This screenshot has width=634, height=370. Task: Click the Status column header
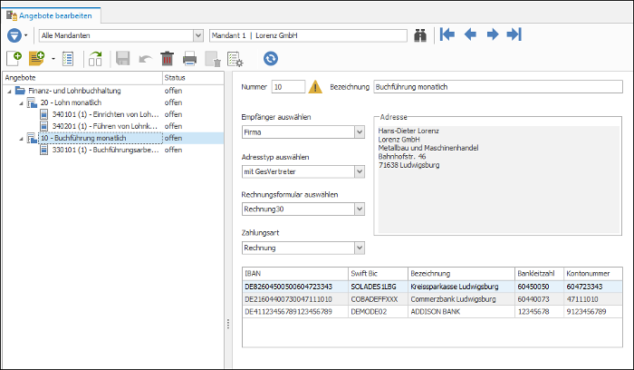[x=193, y=78]
